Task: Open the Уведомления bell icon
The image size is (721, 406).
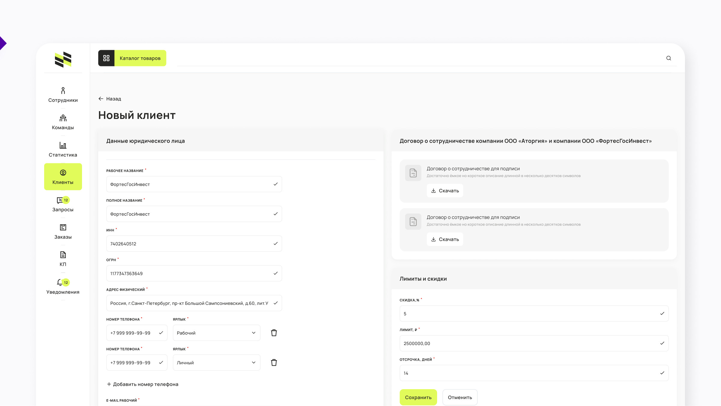Action: 60,283
